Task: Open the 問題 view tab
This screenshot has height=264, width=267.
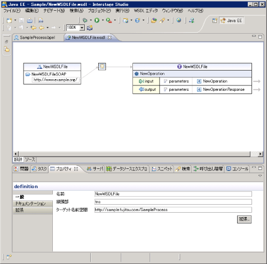Action: click(x=21, y=169)
